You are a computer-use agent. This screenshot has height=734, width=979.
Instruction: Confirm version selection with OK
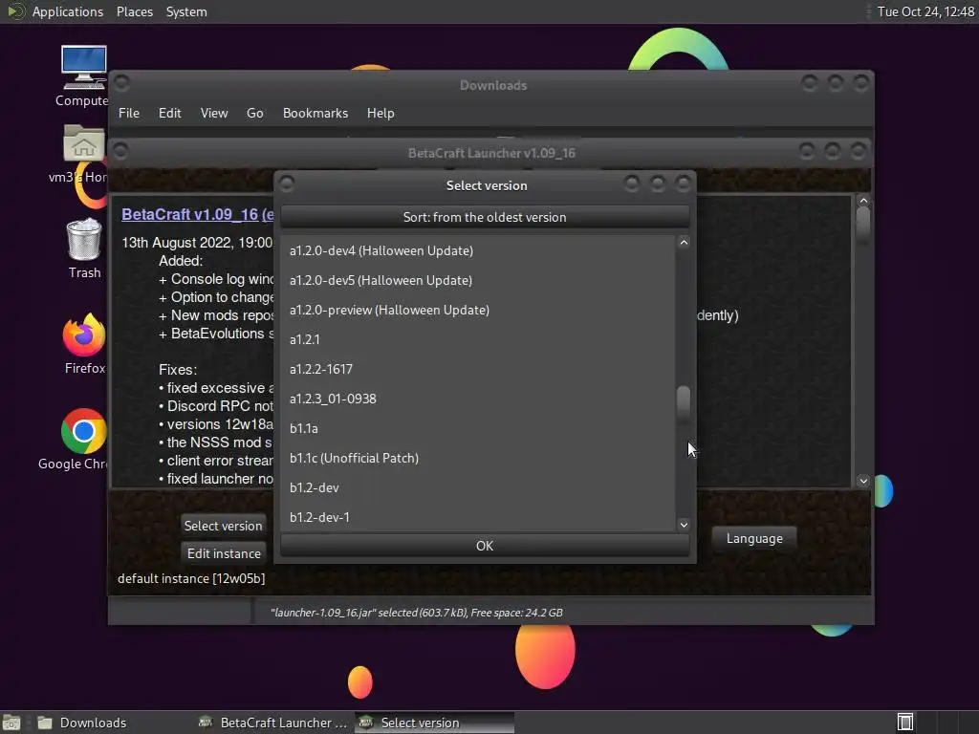(485, 546)
